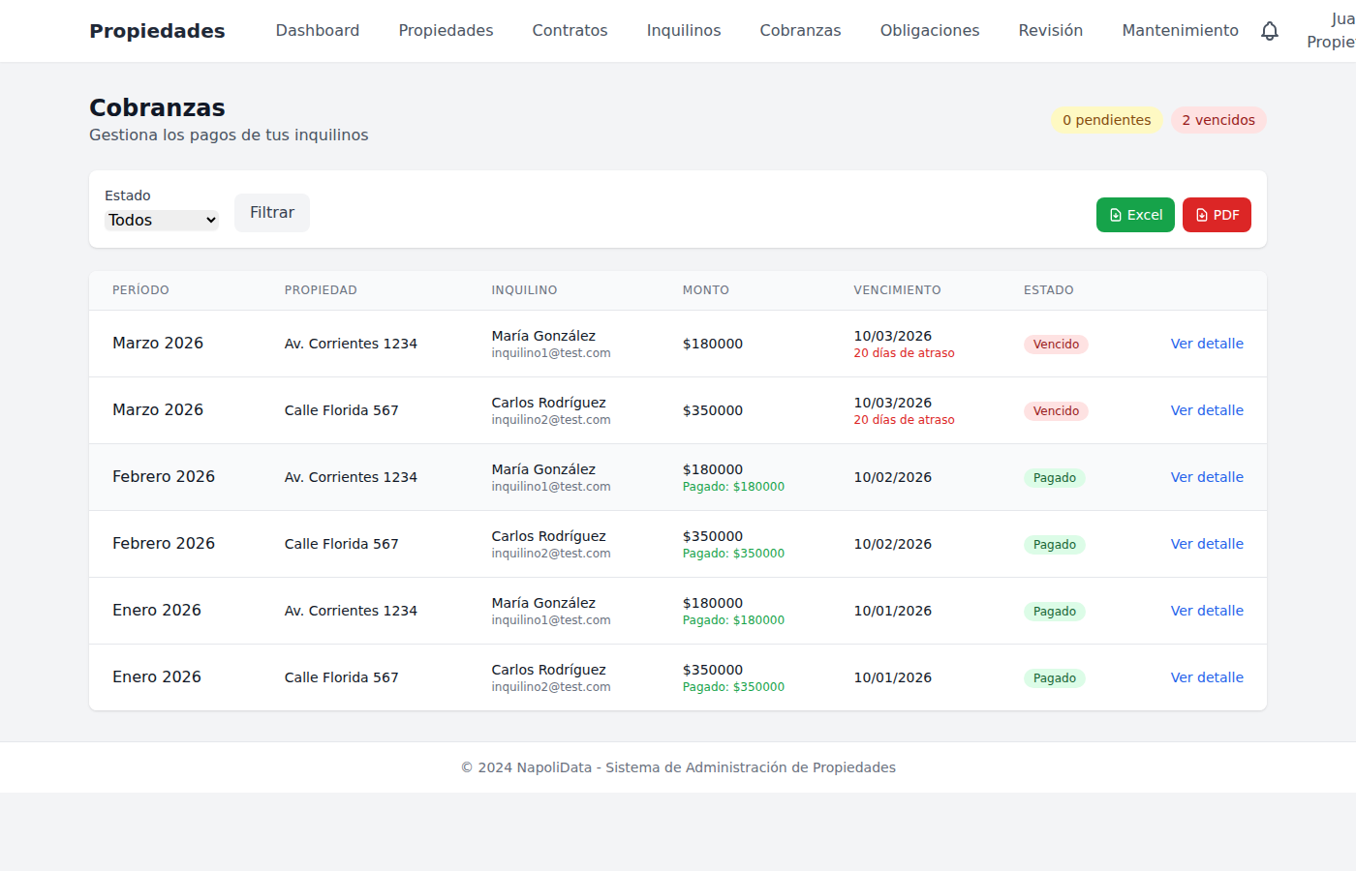Download the report using the PDF button

(x=1217, y=215)
